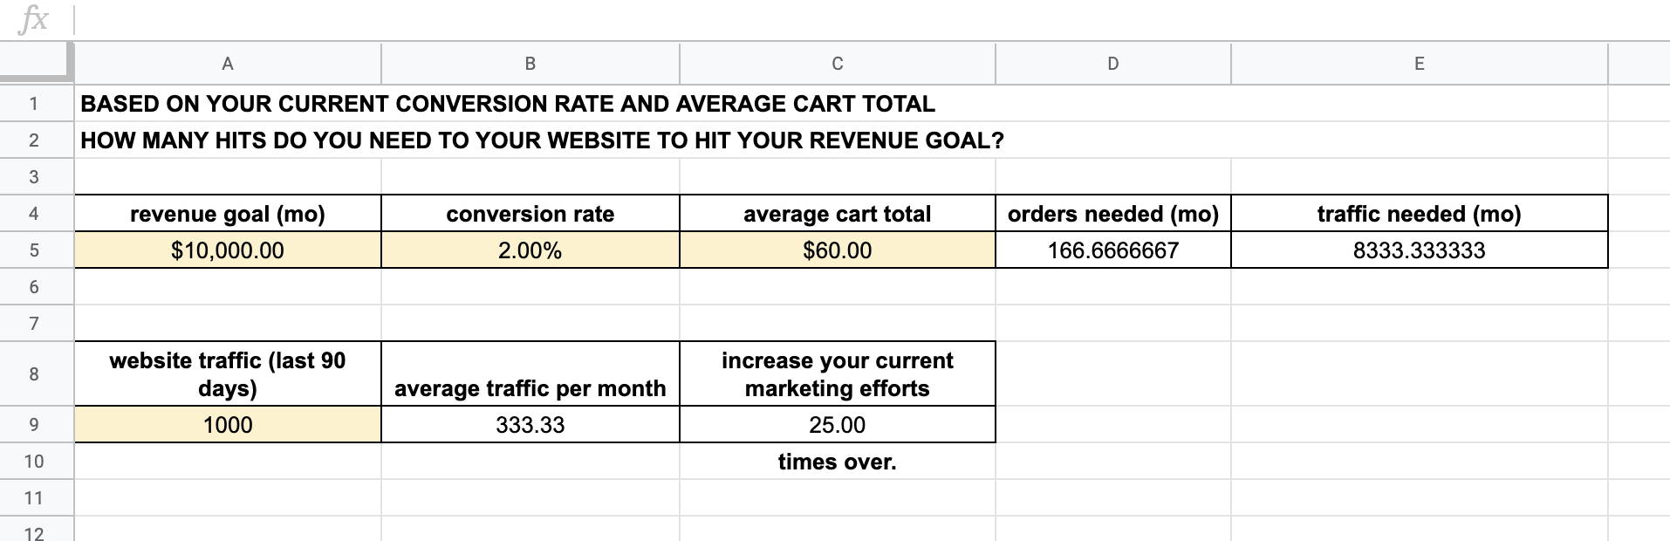Screen dimensions: 1670x541
Task: Click the 1000 website traffic cell
Action: point(228,425)
